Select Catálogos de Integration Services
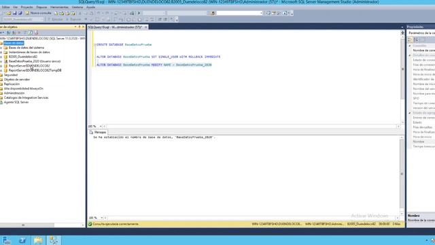This screenshot has width=435, height=245. (x=26, y=98)
